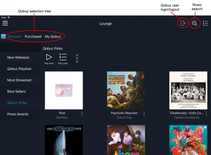The image size is (211, 155).
Task: Click the Teodor Currentzis artist name
Action: (187, 117)
